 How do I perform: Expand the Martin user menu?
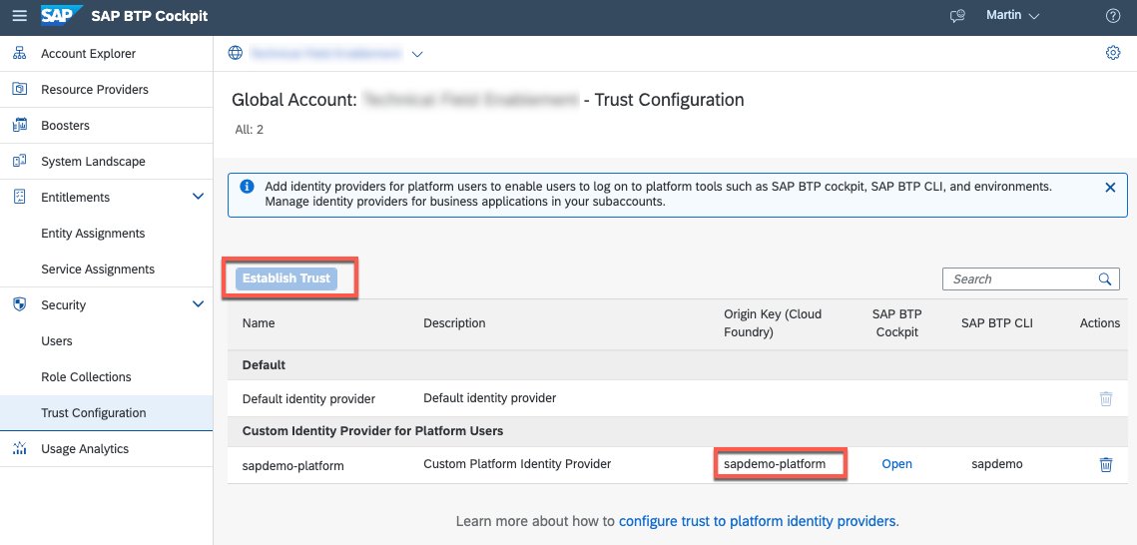tap(1013, 15)
